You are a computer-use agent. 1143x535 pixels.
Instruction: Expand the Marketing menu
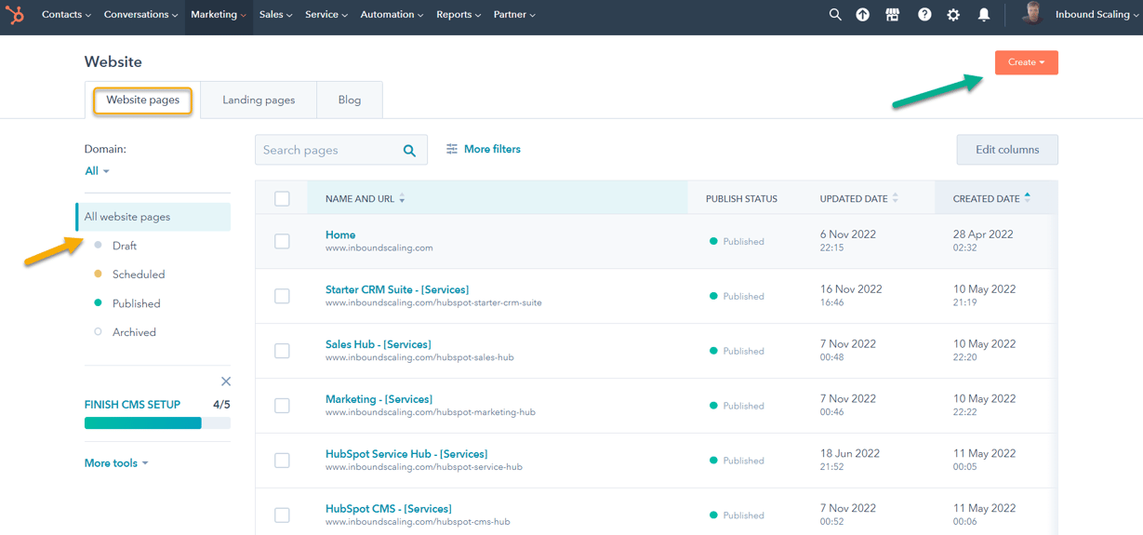pyautogui.click(x=219, y=15)
